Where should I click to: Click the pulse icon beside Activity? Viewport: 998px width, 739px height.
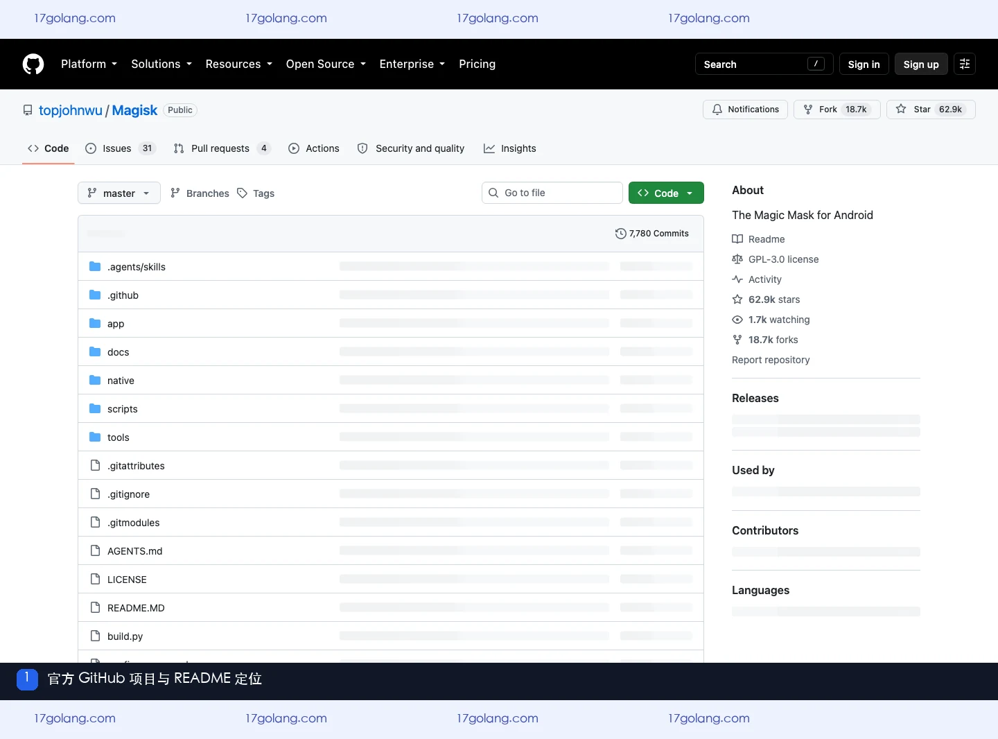[737, 279]
